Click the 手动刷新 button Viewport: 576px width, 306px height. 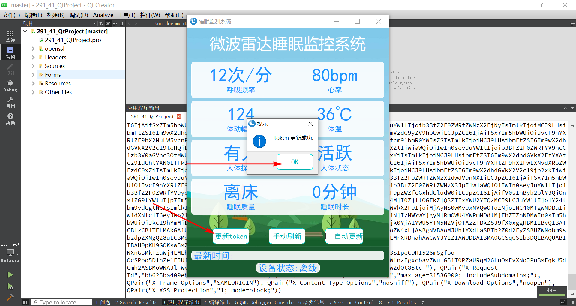(287, 236)
